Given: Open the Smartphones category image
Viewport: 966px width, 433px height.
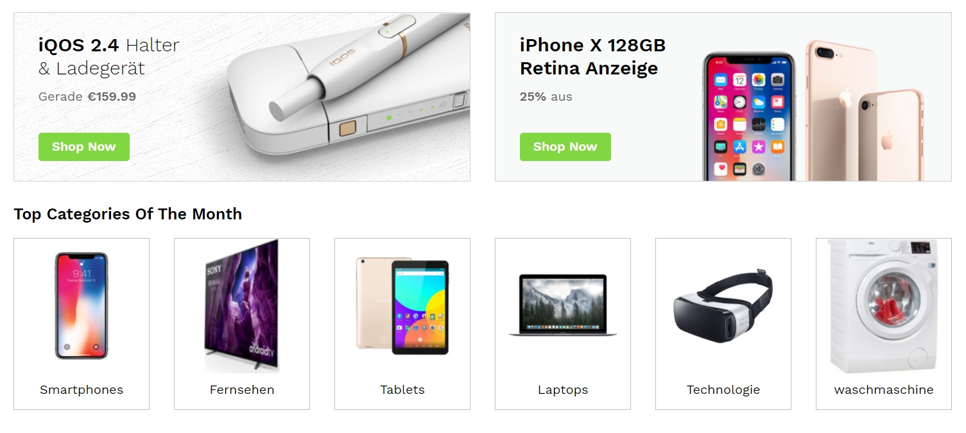Looking at the screenshot, I should click(x=82, y=306).
